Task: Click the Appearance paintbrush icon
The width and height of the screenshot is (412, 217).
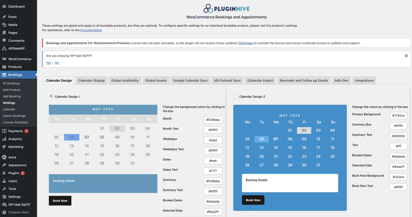Action: [x=4, y=165]
